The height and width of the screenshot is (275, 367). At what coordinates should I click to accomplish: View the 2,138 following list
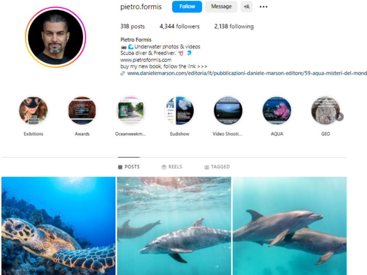pos(234,26)
